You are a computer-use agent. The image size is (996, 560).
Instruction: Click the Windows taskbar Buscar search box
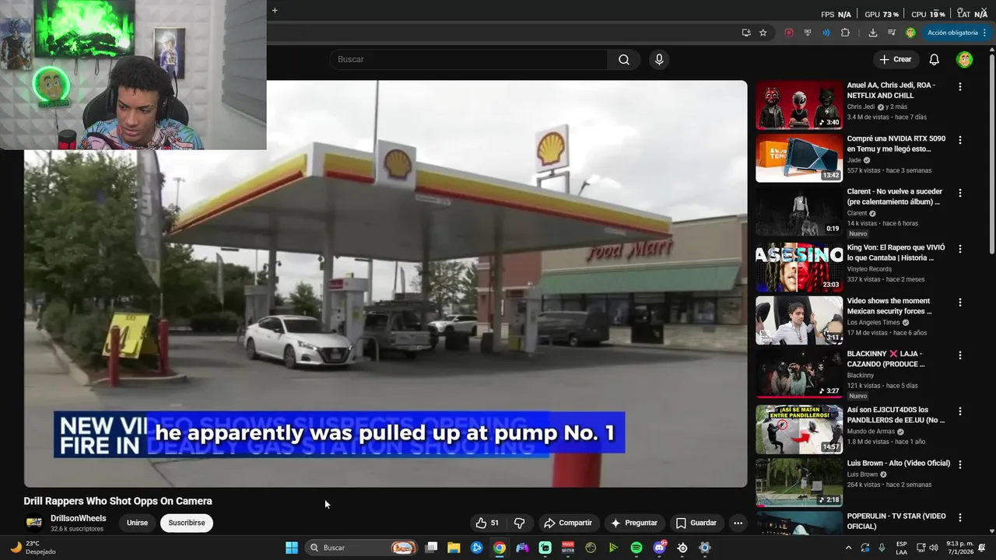(361, 548)
